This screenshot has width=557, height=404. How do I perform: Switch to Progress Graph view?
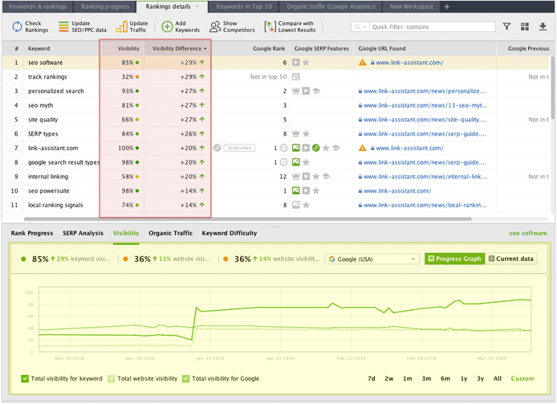455,259
